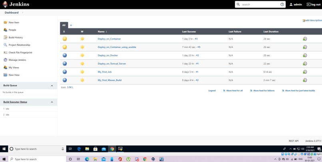Click blue status ball for Deploy_on_Tomcat_Server

click(65, 63)
